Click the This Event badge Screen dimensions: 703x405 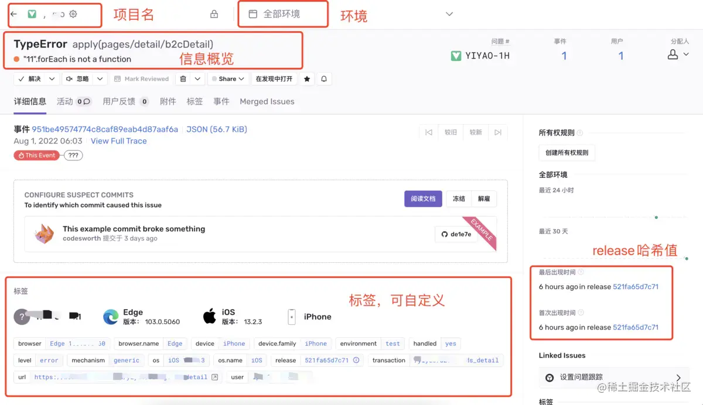(37, 155)
